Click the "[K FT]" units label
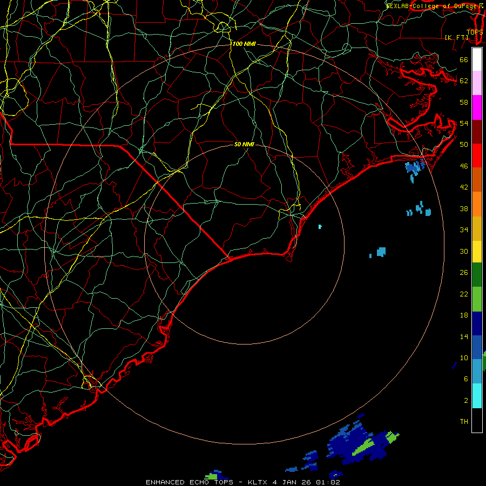This screenshot has width=486, height=486. pyautogui.click(x=456, y=37)
